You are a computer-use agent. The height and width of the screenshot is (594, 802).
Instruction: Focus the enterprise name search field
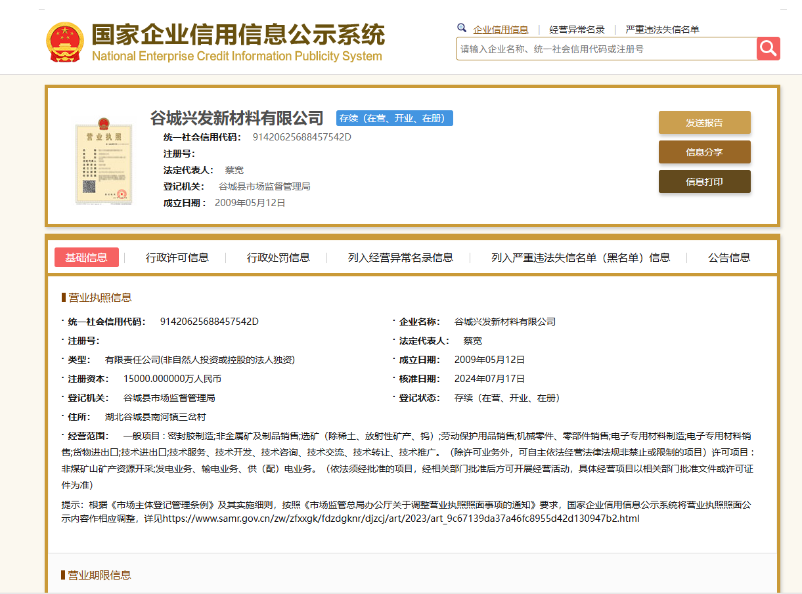point(606,49)
